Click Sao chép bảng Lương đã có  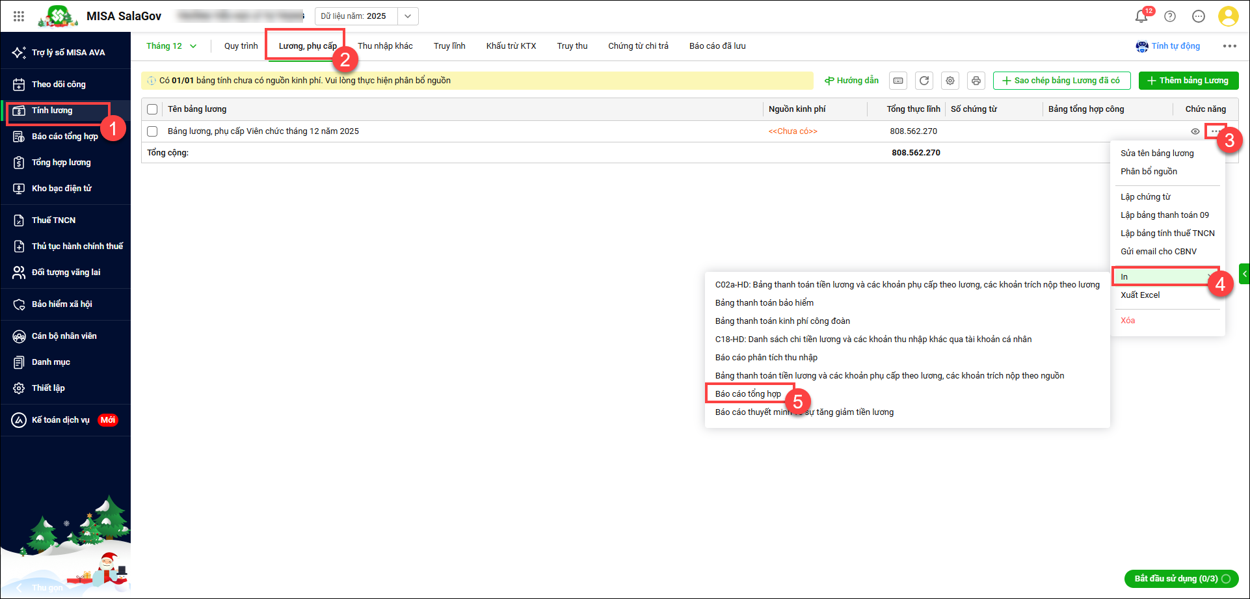[1061, 81]
